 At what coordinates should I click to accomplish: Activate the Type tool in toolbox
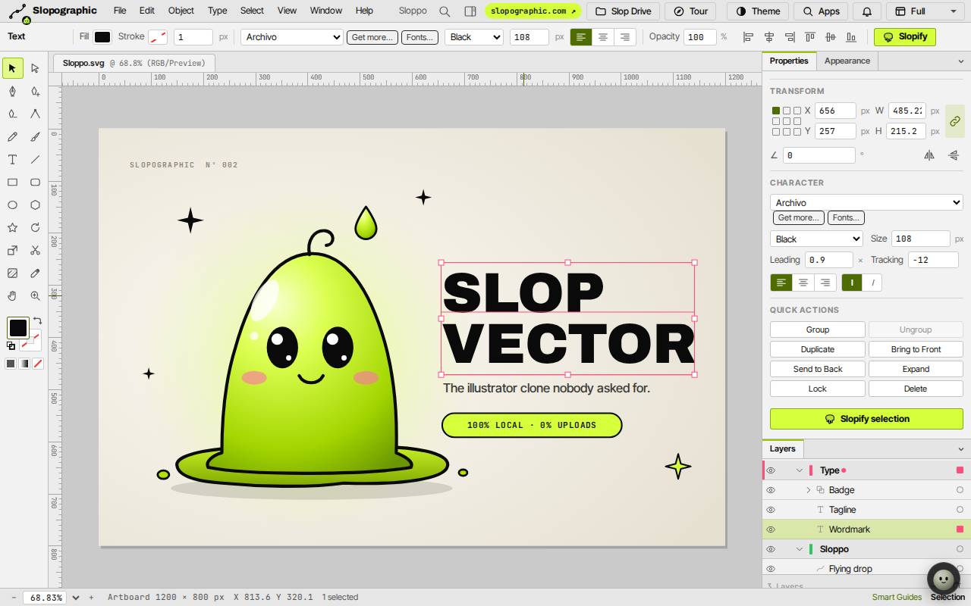[x=12, y=159]
